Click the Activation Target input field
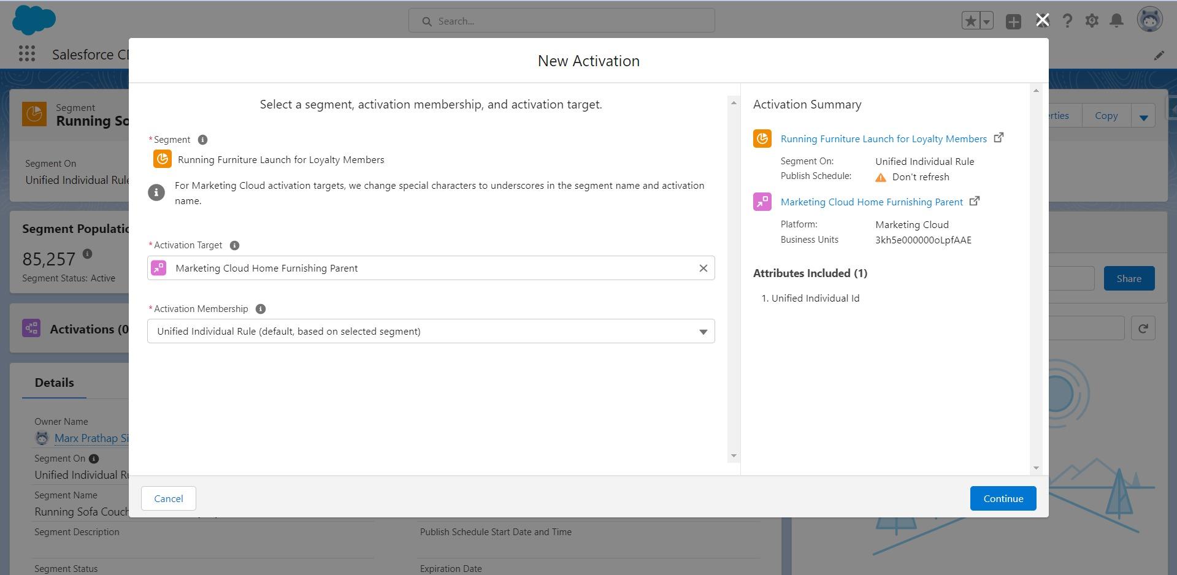The height and width of the screenshot is (575, 1177). [431, 268]
